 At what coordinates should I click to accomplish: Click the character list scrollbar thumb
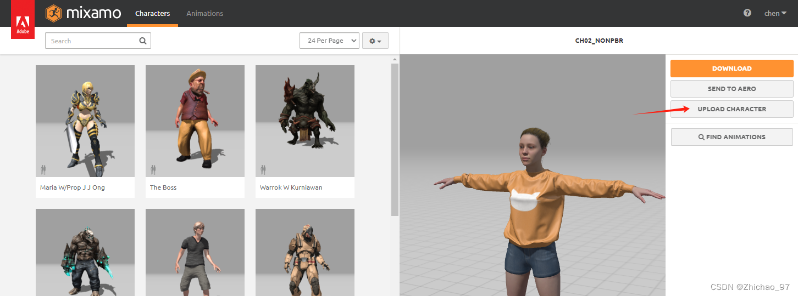[395, 140]
